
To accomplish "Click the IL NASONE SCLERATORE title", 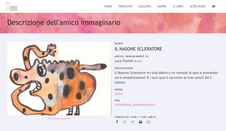I will [x=138, y=49].
